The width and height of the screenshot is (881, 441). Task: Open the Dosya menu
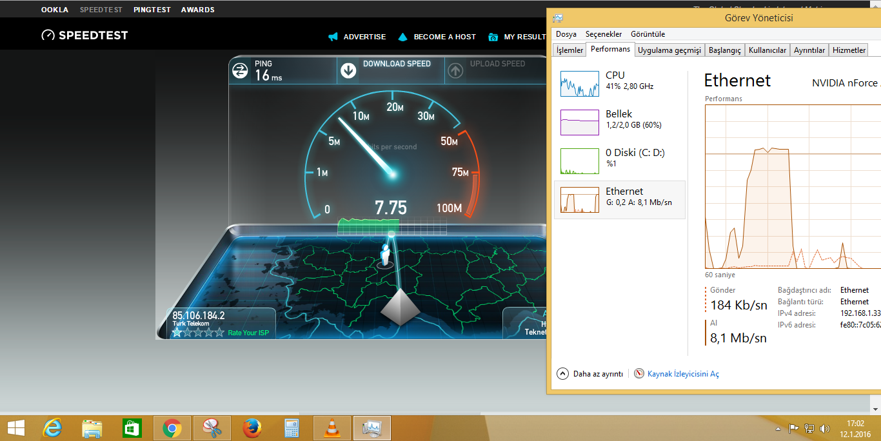pos(566,34)
